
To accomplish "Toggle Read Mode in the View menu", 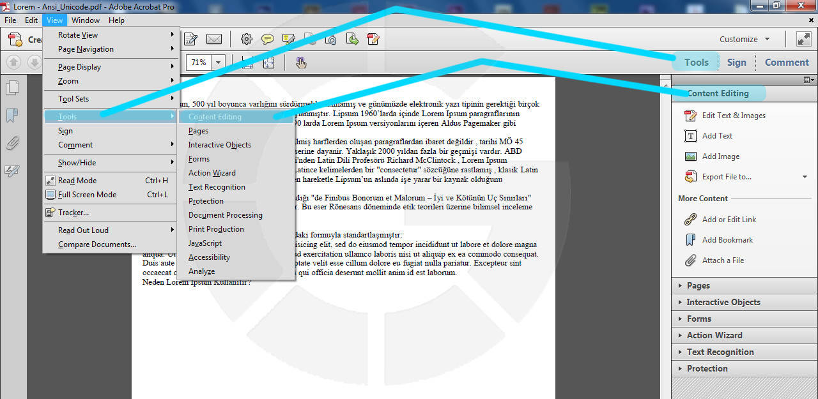I will tap(77, 181).
